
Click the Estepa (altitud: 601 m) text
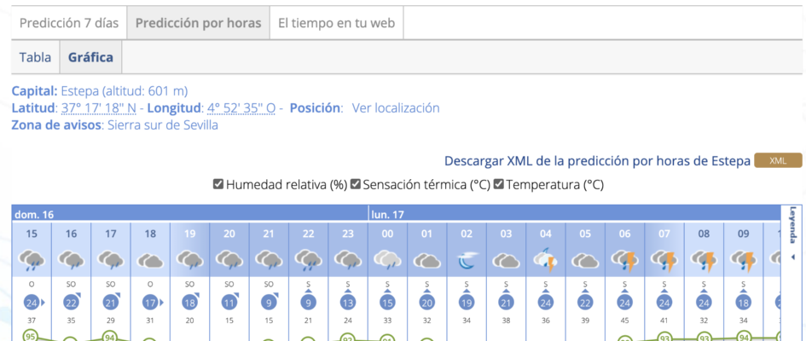(x=125, y=91)
